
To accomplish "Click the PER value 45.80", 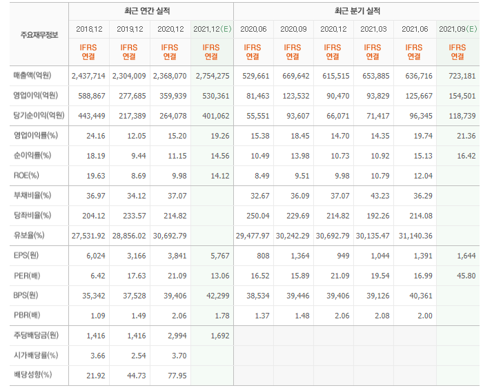I will 466,276.
